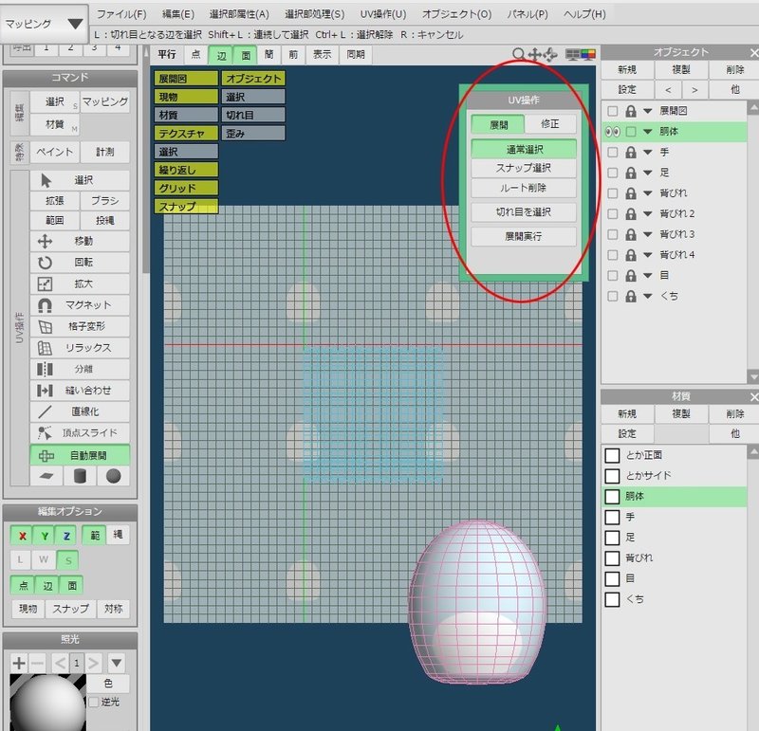Pick the 直線化 straighten tool

click(x=80, y=411)
